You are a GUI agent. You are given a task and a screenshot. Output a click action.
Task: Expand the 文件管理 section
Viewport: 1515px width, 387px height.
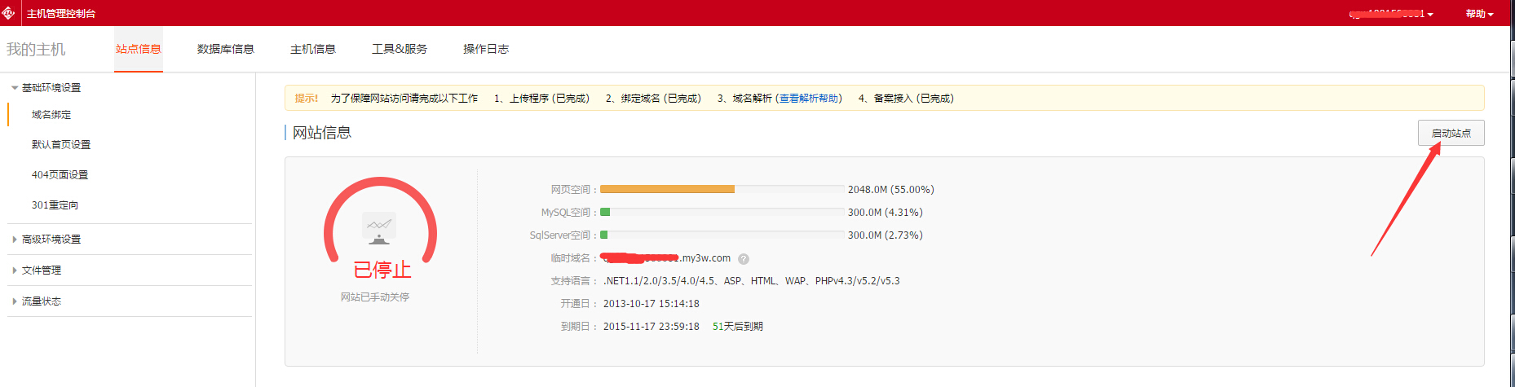pos(41,270)
